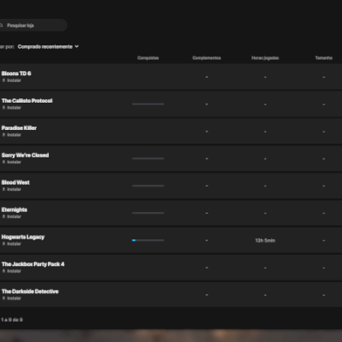Click Instalar text under The Darkside Detective
The width and height of the screenshot is (342, 342).
pyautogui.click(x=15, y=298)
